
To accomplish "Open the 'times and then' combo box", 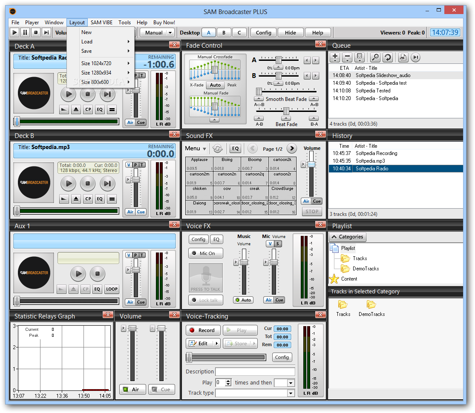I will click(x=285, y=383).
